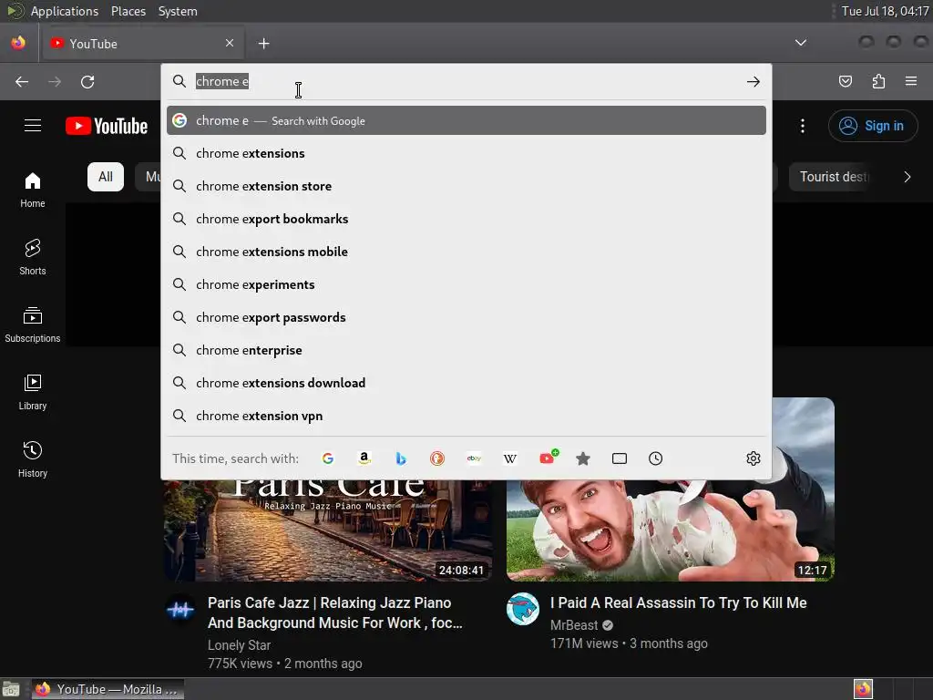The width and height of the screenshot is (933, 700).
Task: Search this time with Wikipedia icon
Action: (x=510, y=458)
